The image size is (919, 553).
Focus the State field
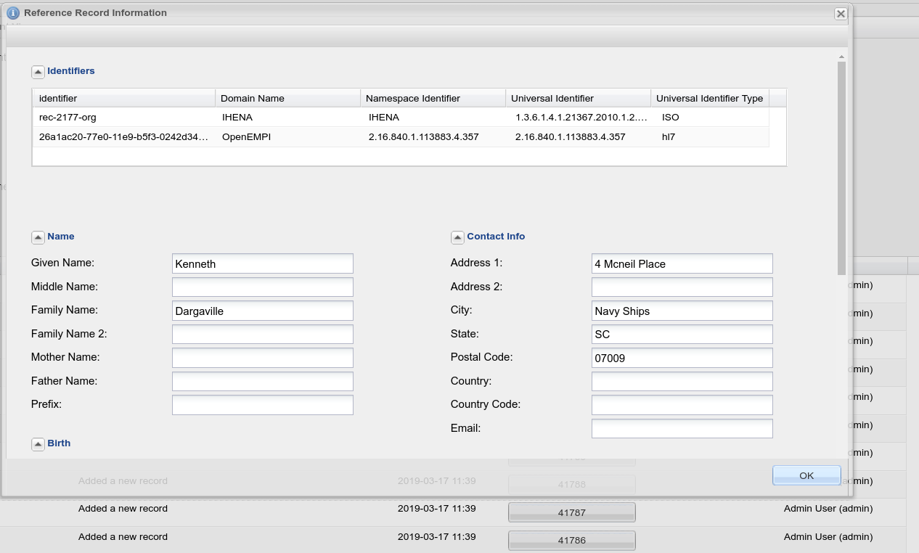tap(682, 334)
